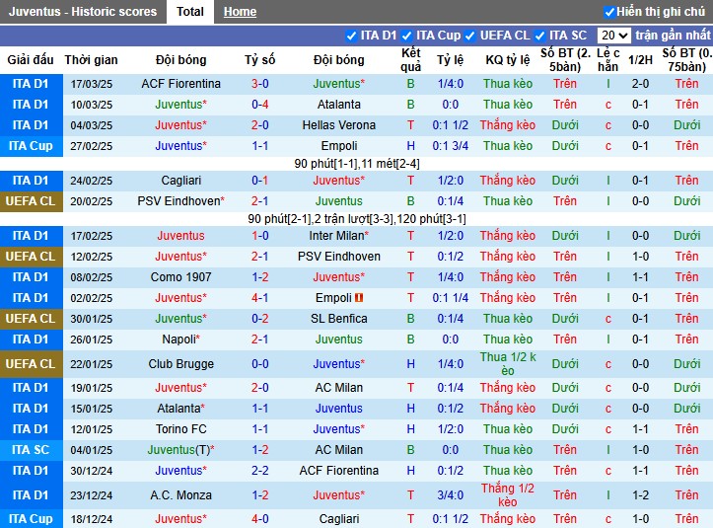
Task: Click the 3/4:0 handicap for A.C. Monza
Action: tap(450, 495)
